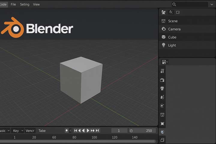The height and width of the screenshot is (144, 216).
Task: Click frame 80 on the timeline ruler
Action: pyautogui.click(x=74, y=137)
